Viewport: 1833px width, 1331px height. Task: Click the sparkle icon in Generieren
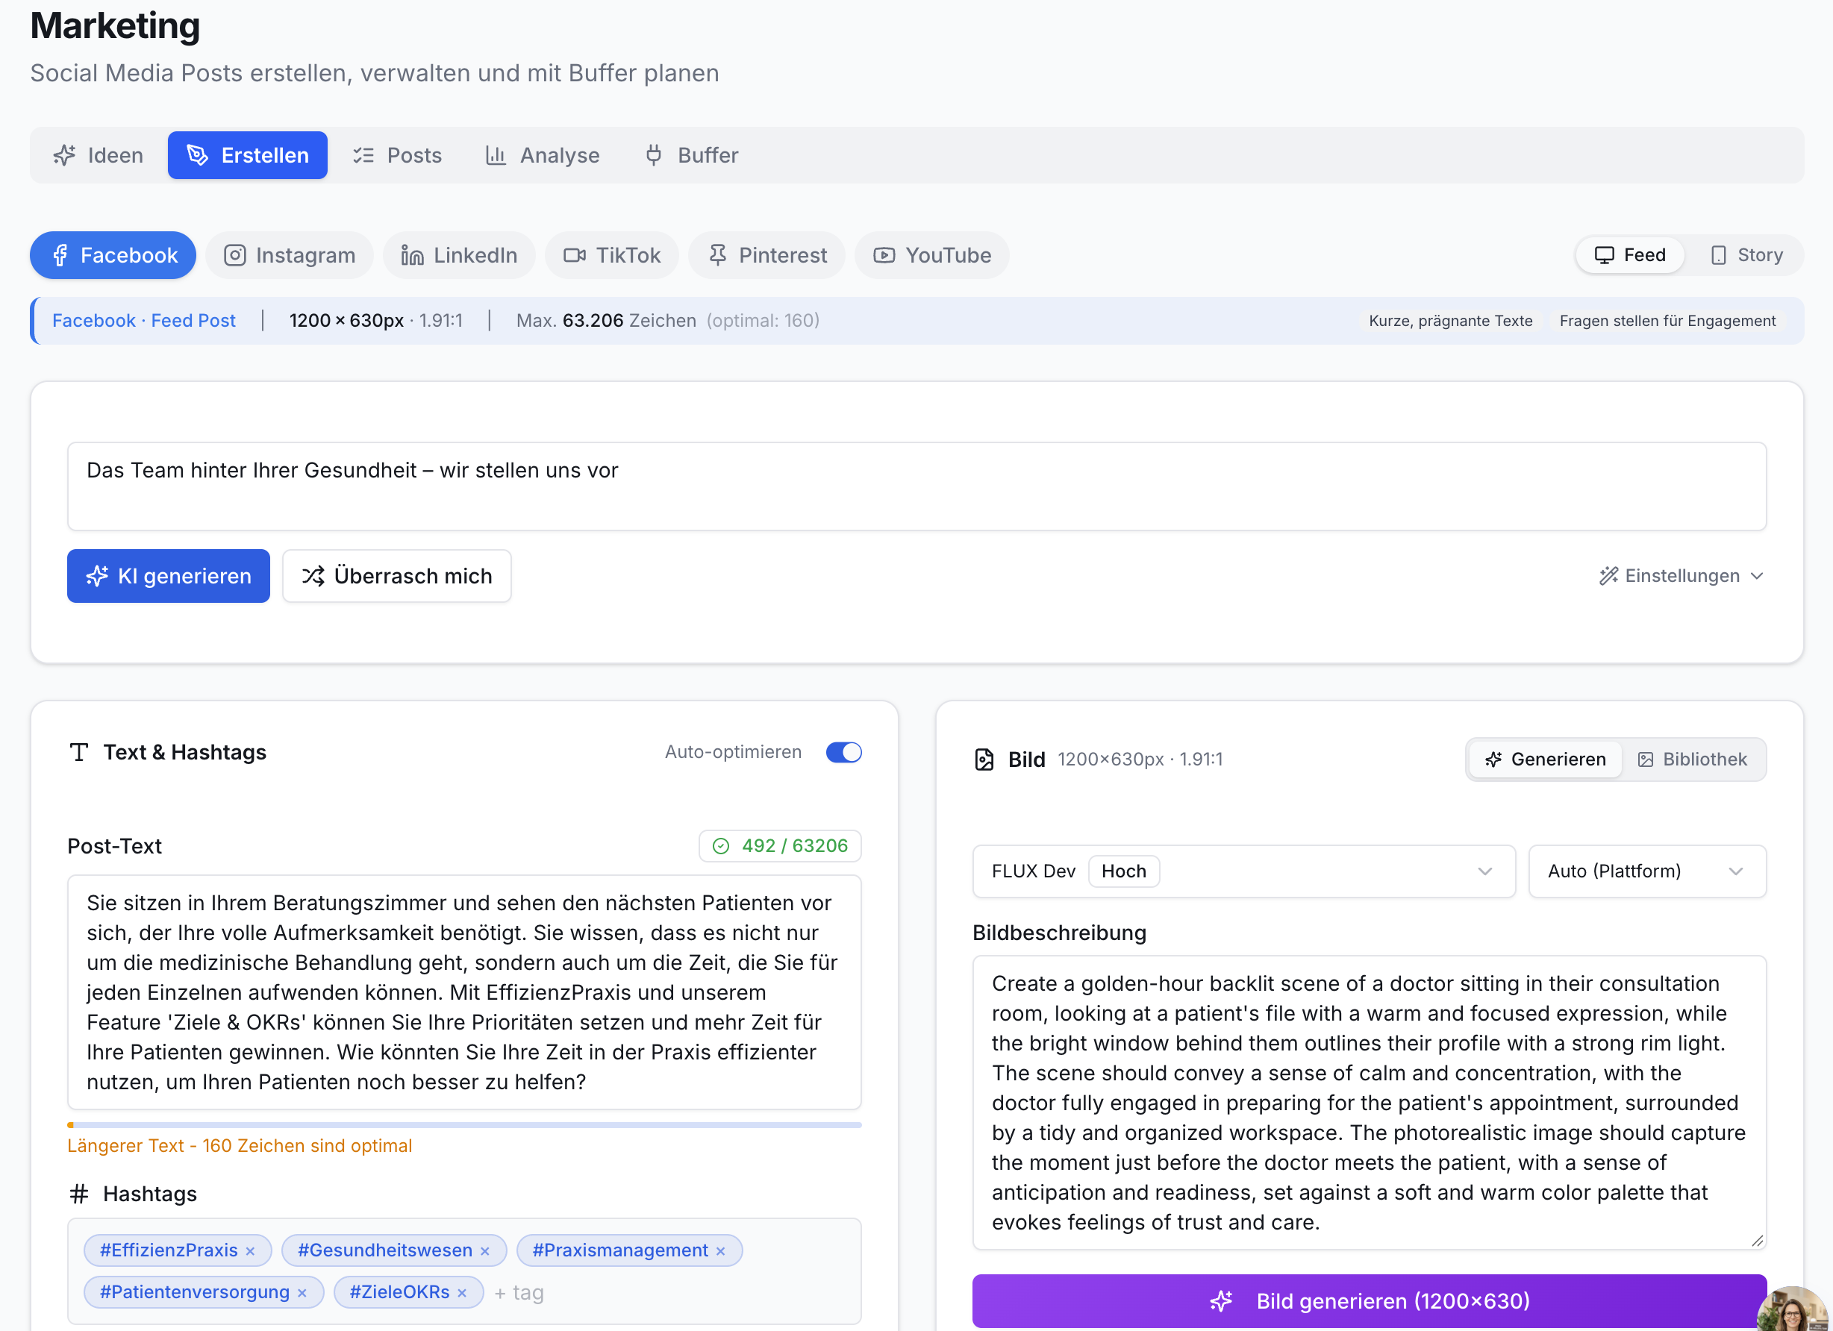click(1493, 760)
